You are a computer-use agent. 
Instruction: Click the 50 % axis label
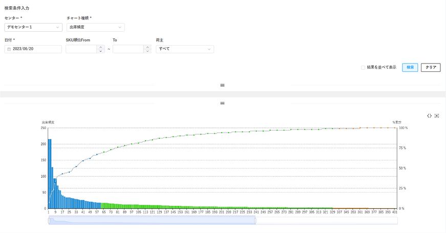[x=402, y=168]
